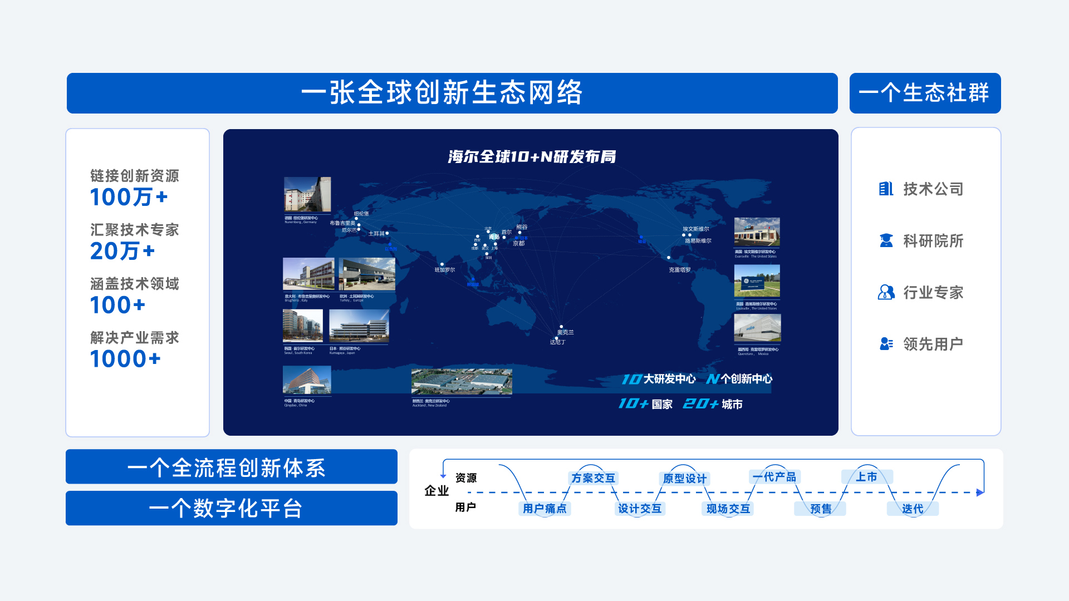Select the 一个全流程创新体系 banner
Viewport: 1069px width, 601px height.
[x=232, y=466]
